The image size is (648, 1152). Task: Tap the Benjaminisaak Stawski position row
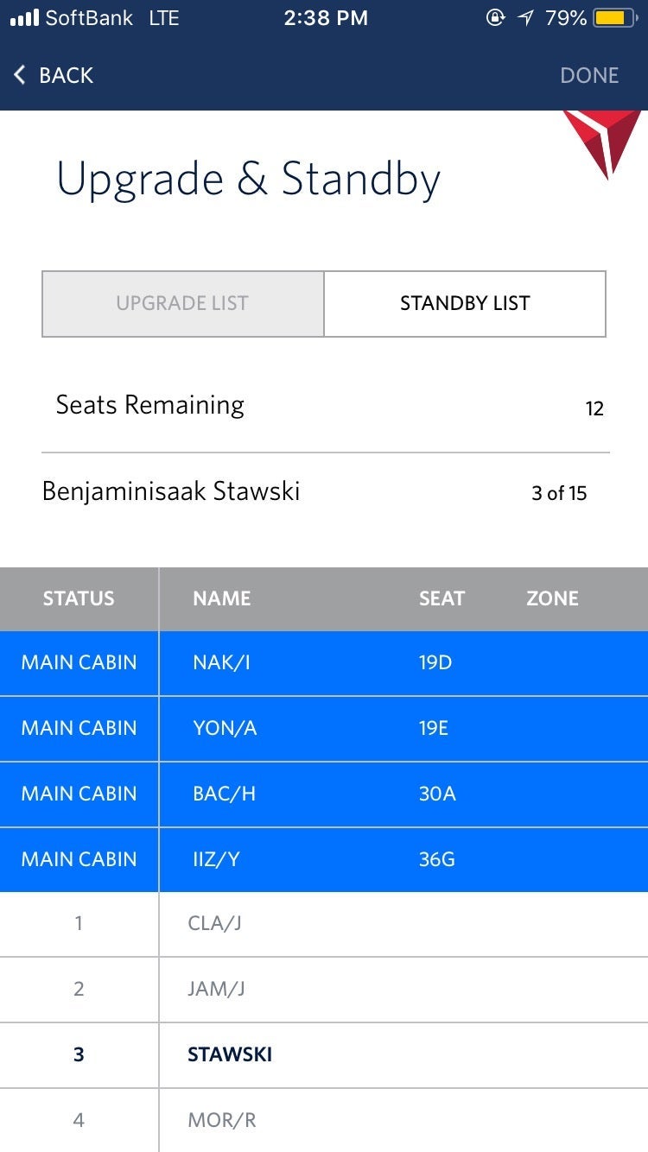point(324,493)
